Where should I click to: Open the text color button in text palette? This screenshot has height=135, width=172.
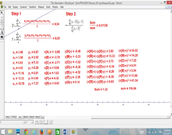tap(46, 122)
